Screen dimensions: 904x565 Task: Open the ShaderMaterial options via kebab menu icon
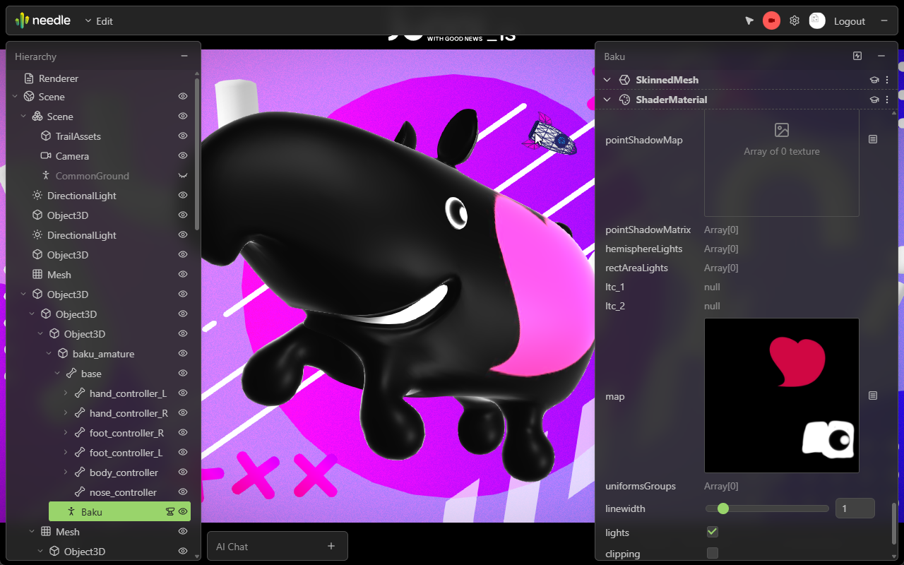pos(887,100)
